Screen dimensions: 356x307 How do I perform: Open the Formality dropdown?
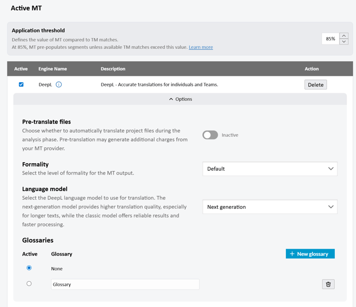point(270,169)
